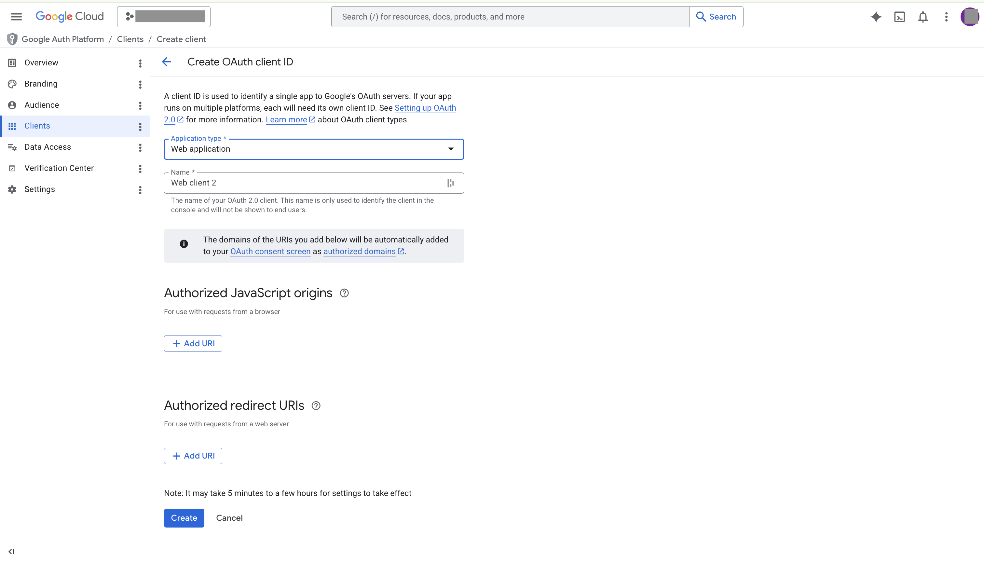This screenshot has height=563, width=984.
Task: Click the icon inside the Name field
Action: pos(450,183)
